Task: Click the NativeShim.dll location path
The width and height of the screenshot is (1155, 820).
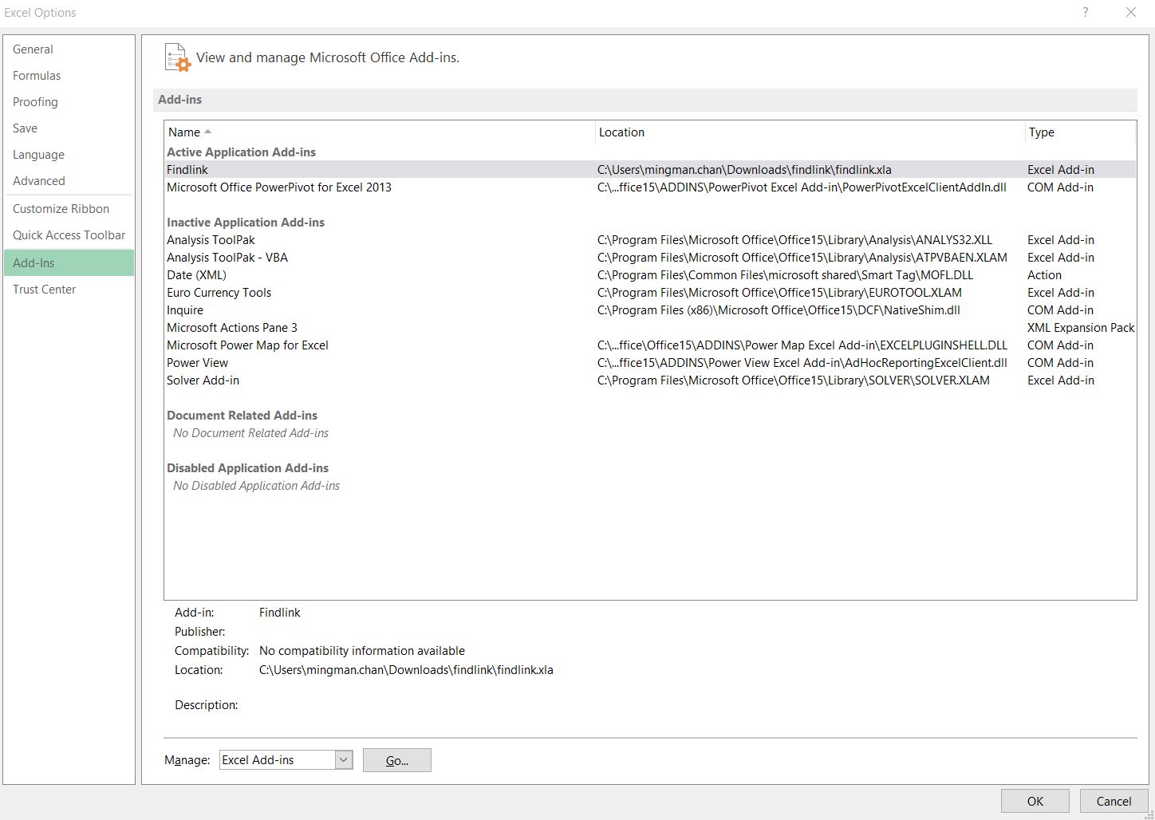Action: click(x=779, y=310)
